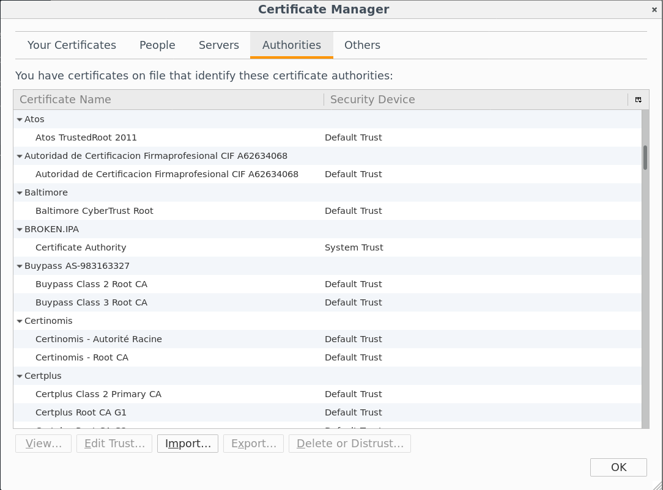Click the Autoridad de Certificacion Firmaprofesional group label

click(x=155, y=156)
